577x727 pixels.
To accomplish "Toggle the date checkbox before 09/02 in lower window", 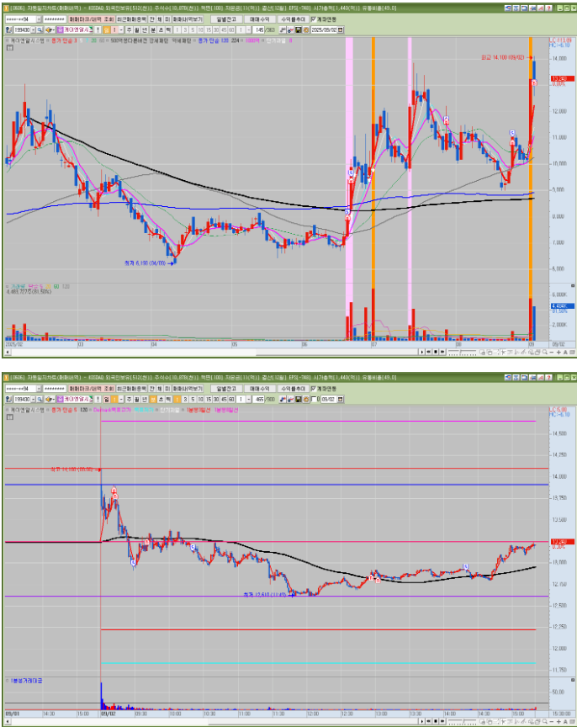I will tap(315, 399).
